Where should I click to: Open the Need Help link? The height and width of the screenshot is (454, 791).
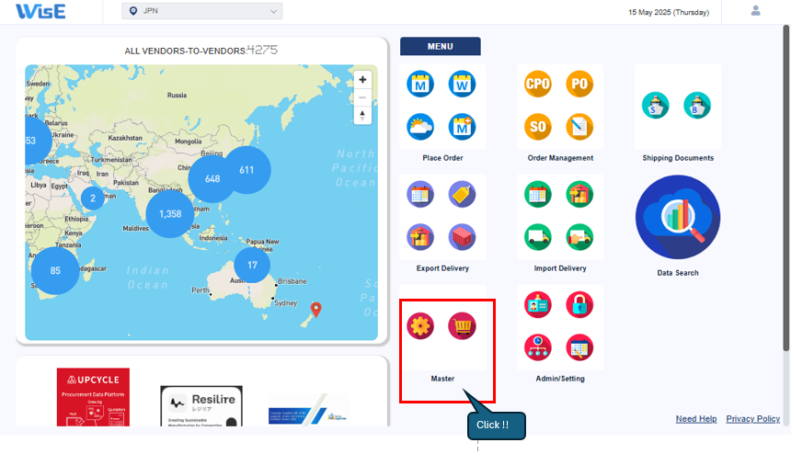tap(695, 419)
